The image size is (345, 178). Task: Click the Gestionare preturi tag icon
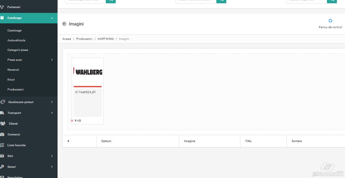click(x=2, y=102)
